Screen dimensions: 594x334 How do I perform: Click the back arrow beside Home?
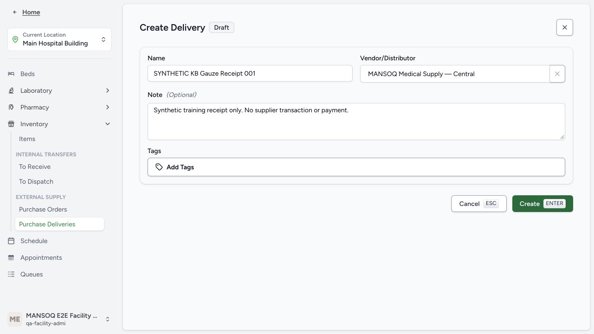coord(15,12)
